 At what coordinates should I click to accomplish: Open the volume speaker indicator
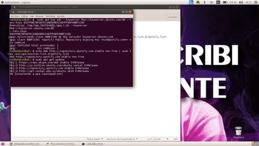pos(241,2)
